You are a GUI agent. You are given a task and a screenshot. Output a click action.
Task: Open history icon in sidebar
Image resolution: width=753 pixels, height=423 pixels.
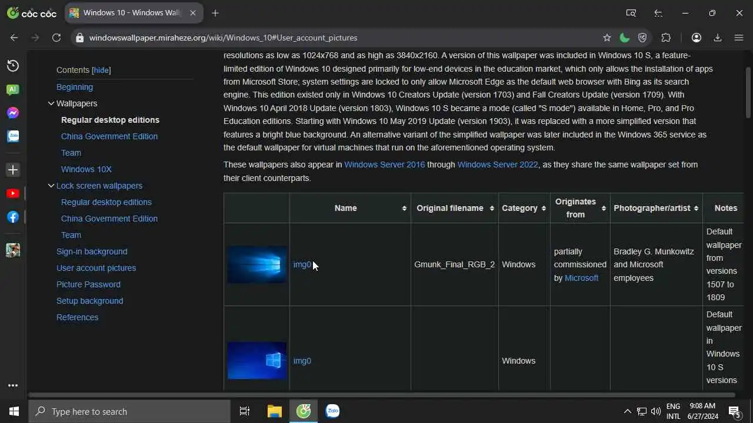click(13, 66)
